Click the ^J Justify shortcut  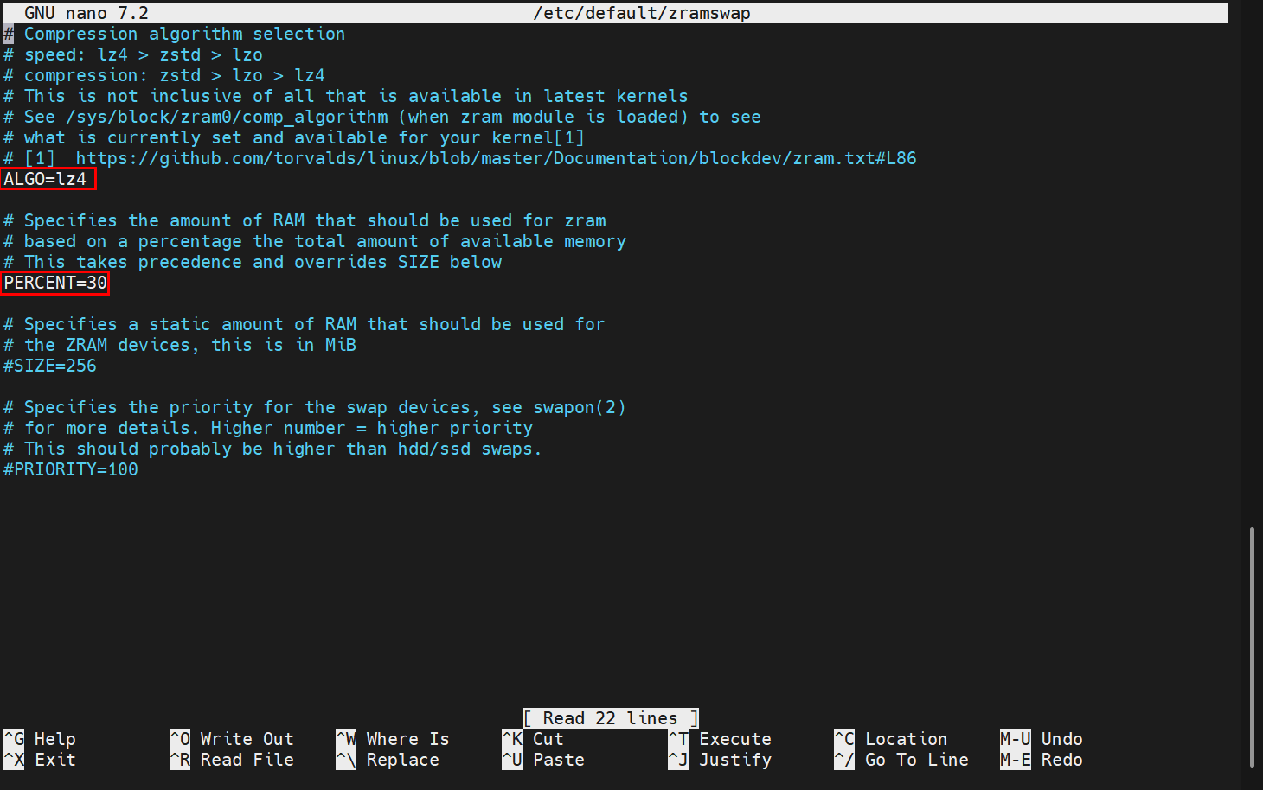pos(720,760)
